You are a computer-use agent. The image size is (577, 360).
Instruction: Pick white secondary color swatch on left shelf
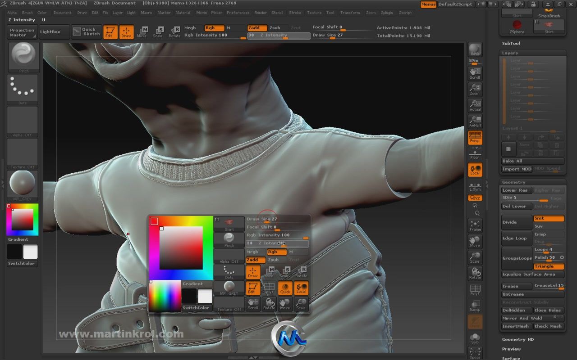pyautogui.click(x=30, y=252)
